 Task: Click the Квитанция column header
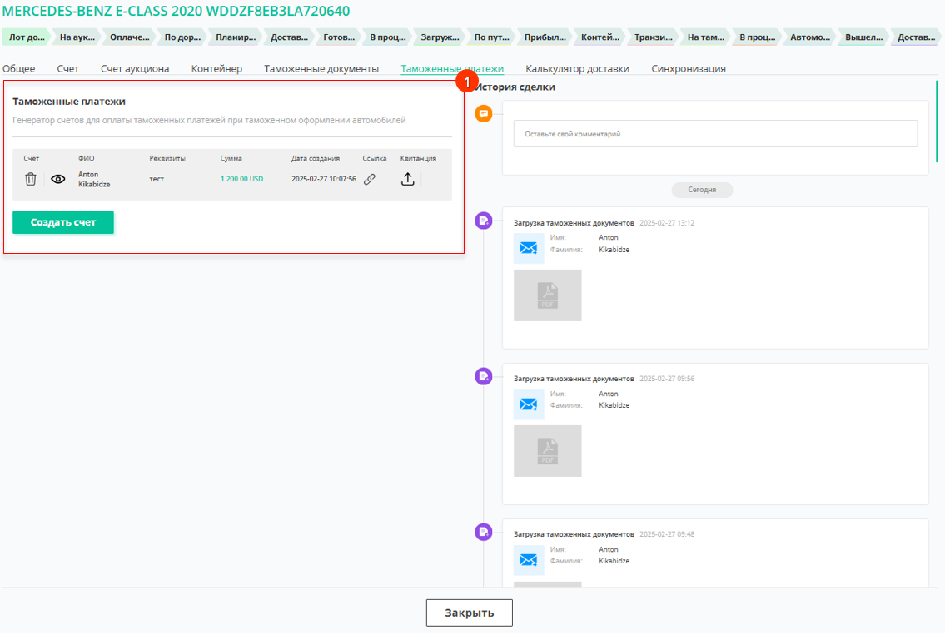(x=418, y=158)
